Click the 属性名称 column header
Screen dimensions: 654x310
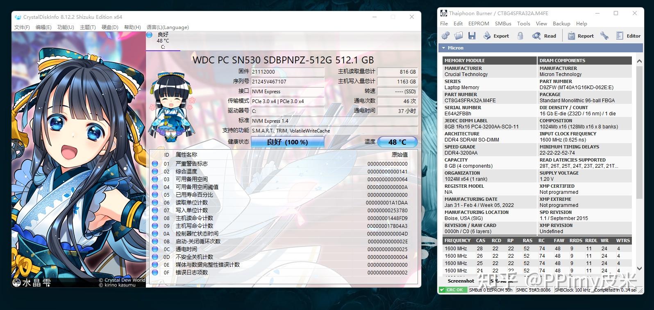pos(186,155)
